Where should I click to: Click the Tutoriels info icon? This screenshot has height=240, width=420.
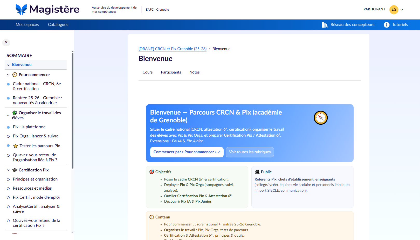coord(387,25)
